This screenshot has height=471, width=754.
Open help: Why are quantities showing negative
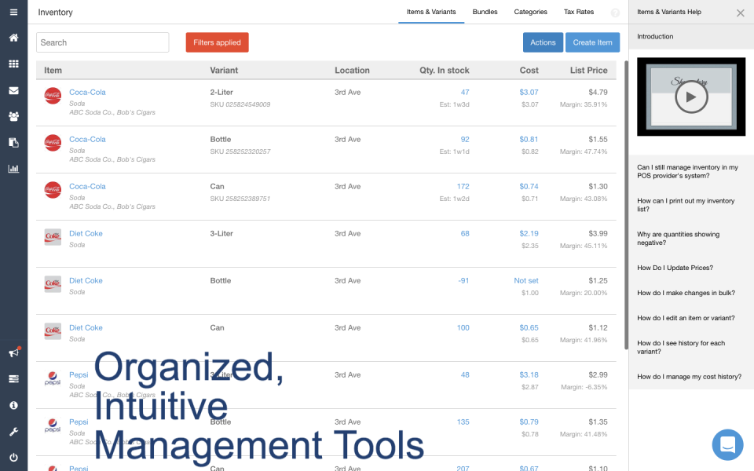pos(678,239)
